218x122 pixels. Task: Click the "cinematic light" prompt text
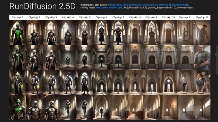[x=185, y=7]
